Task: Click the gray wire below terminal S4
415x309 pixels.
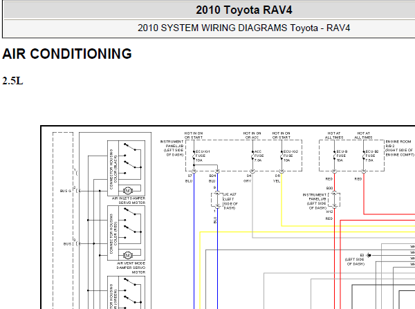Action: click(252, 205)
